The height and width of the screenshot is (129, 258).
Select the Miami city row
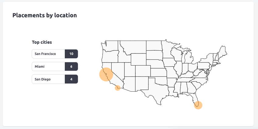tap(48, 66)
